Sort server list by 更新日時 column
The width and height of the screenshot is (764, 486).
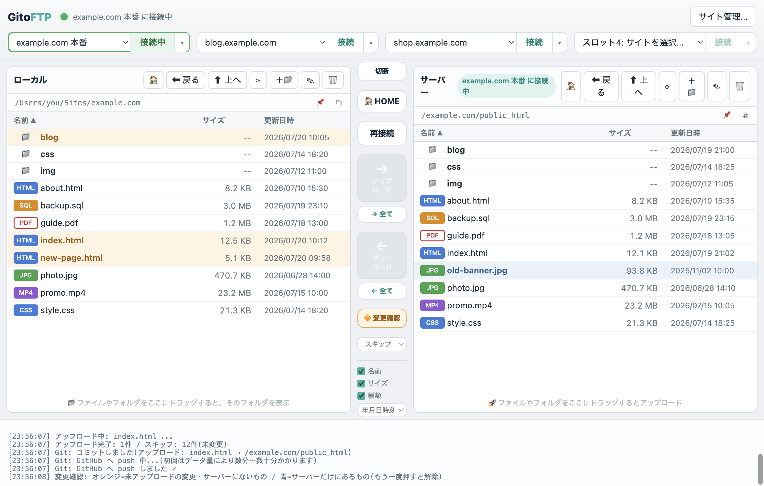point(686,133)
